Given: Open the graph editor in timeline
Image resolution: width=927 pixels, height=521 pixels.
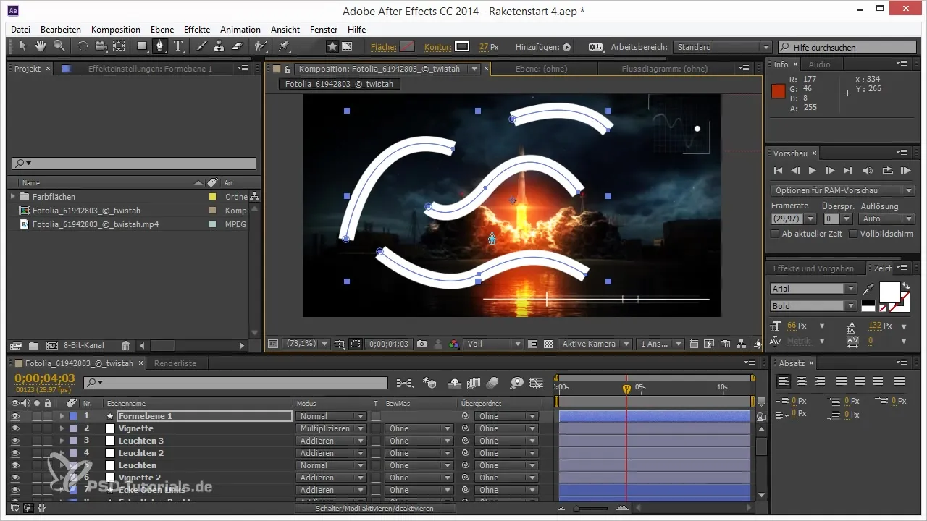Looking at the screenshot, I should click(x=536, y=383).
